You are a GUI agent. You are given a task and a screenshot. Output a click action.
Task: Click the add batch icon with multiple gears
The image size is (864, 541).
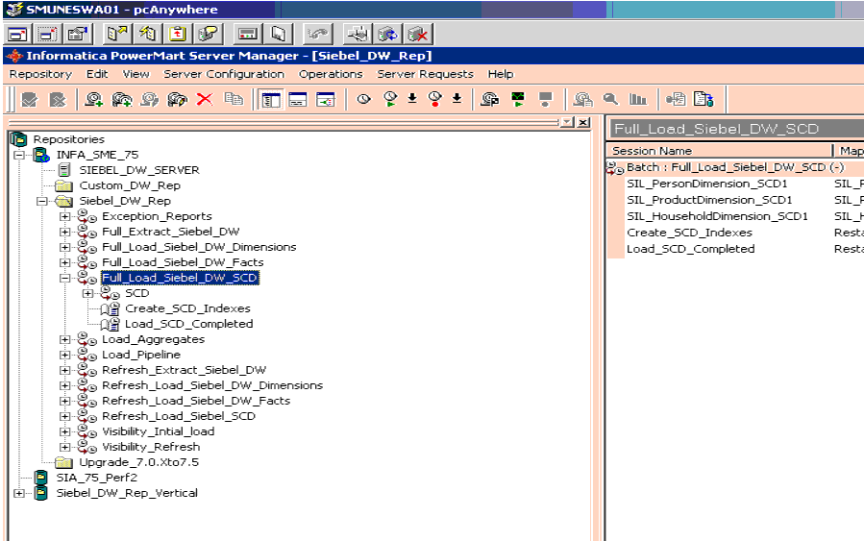coord(121,99)
